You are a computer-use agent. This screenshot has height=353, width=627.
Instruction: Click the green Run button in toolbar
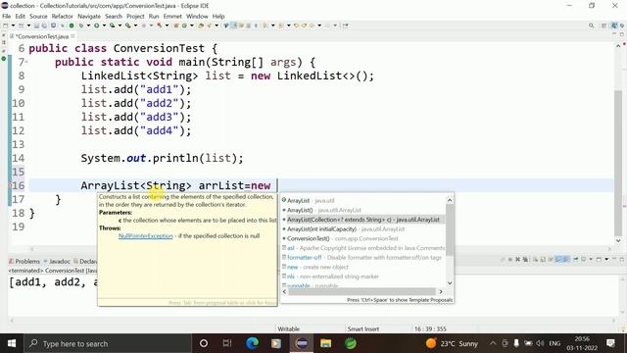point(96,25)
